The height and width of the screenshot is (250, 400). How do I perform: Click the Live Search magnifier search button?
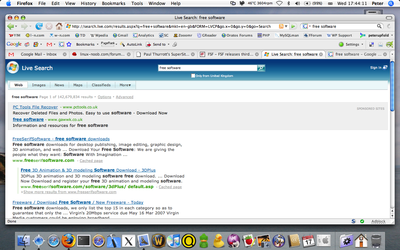261,68
